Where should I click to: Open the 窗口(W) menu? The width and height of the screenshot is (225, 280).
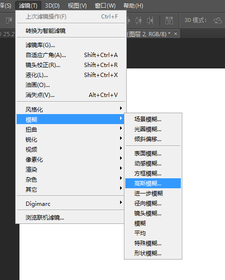click(105, 6)
